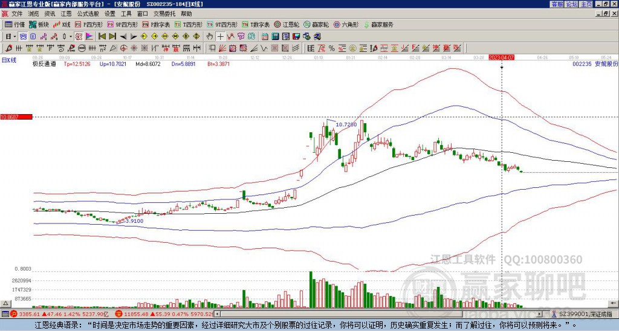This screenshot has width=619, height=331.
Task: Expand the 日 period dropdown arrow
Action: click(x=16, y=36)
